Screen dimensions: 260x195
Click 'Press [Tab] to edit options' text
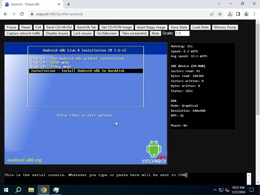[x=85, y=116]
